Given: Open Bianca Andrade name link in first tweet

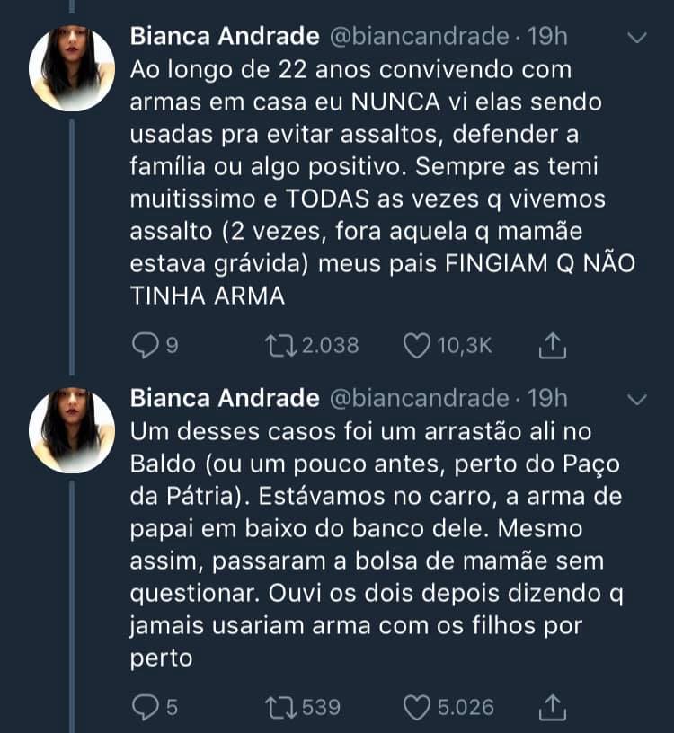Looking at the screenshot, I should [225, 36].
